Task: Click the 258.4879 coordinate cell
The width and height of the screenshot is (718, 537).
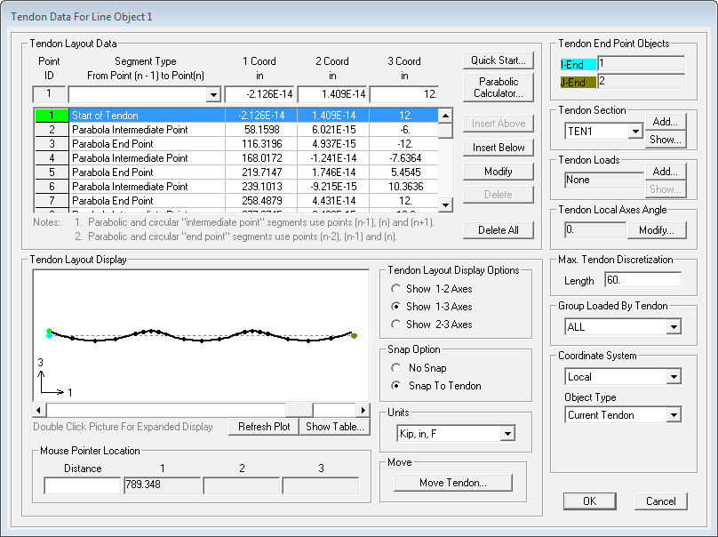Action: click(261, 201)
